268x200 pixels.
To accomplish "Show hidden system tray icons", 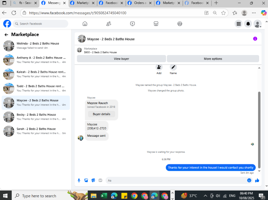I will [205, 196].
